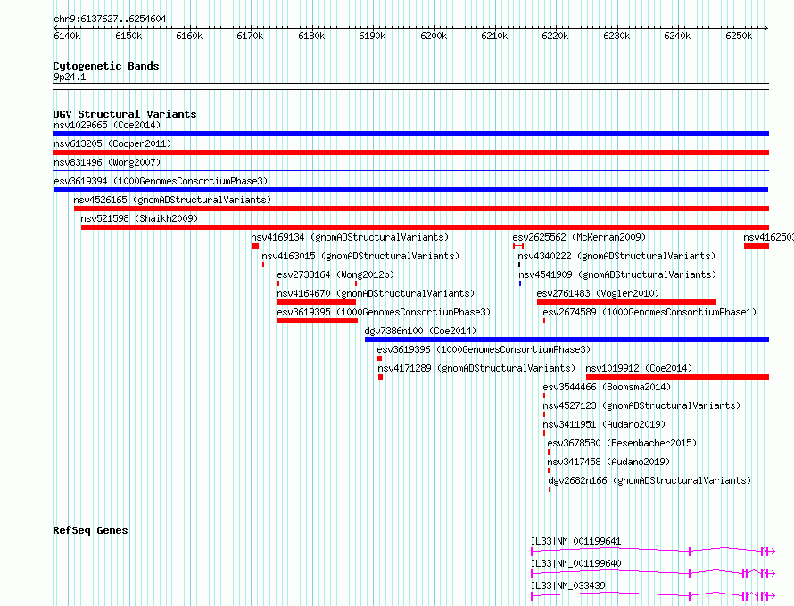
Task: Select red bar under esv2761483
Action: (627, 302)
